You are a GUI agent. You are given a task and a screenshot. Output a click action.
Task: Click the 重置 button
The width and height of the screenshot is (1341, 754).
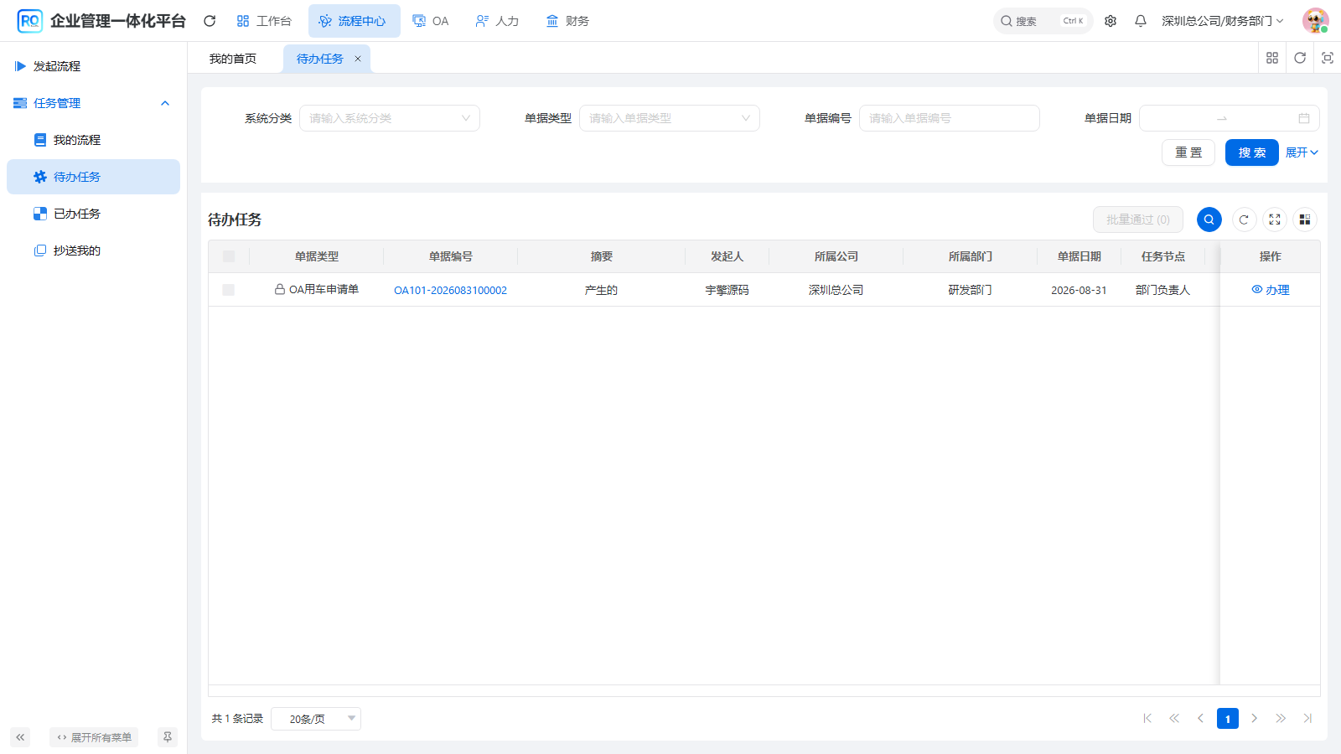(x=1188, y=152)
